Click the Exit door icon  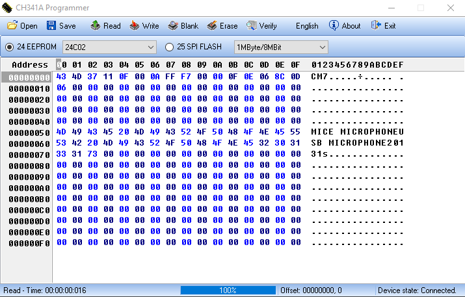(x=375, y=26)
